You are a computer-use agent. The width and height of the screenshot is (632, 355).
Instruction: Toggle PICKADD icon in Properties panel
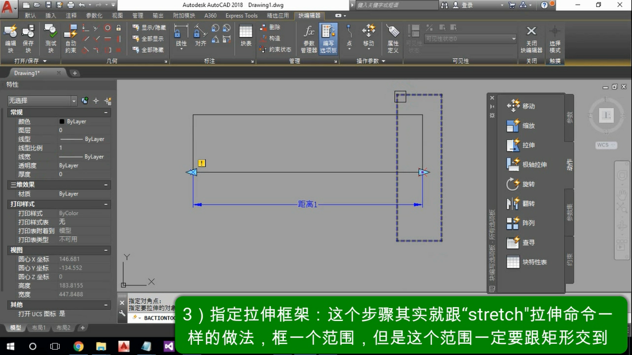(85, 101)
